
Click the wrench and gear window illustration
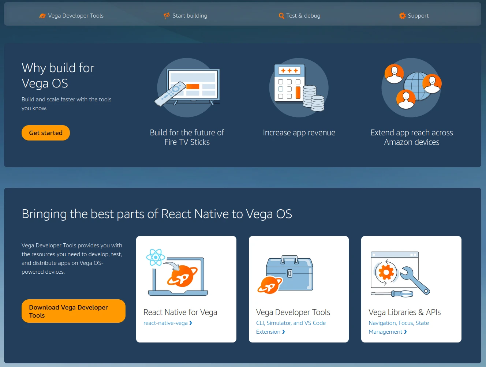tap(400, 274)
